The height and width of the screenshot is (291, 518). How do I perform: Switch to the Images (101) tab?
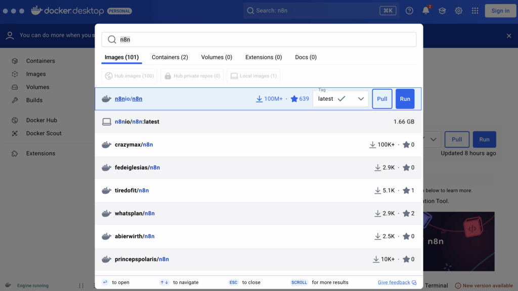click(x=121, y=57)
